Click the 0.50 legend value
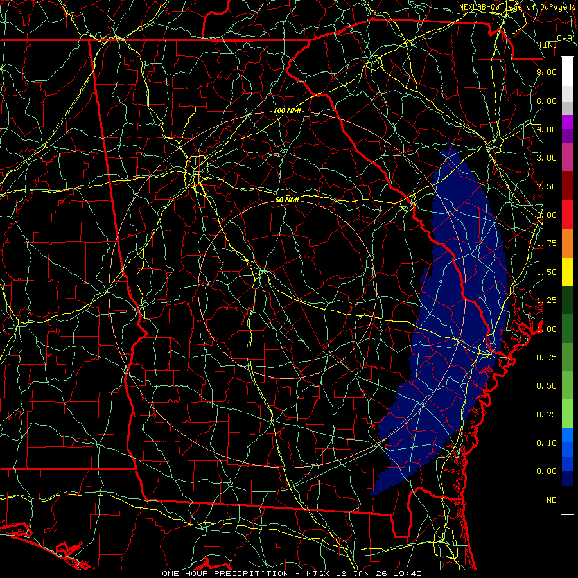Viewport: 578px width, 578px height. click(x=547, y=386)
